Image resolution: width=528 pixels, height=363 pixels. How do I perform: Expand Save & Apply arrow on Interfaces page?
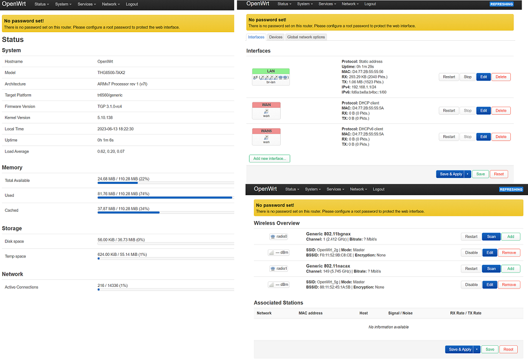pos(467,174)
